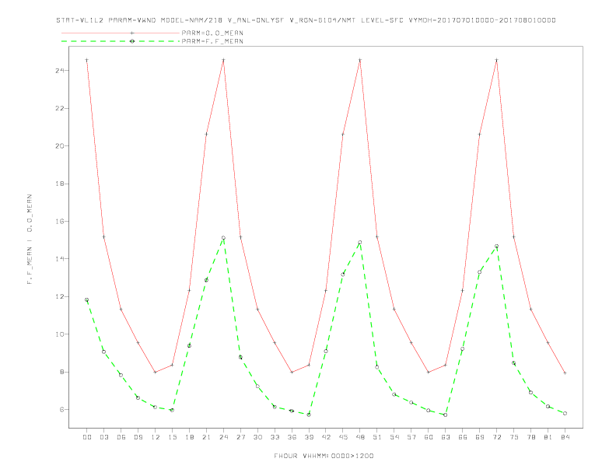Click the y-axis tick label 6

pyautogui.click(x=61, y=410)
